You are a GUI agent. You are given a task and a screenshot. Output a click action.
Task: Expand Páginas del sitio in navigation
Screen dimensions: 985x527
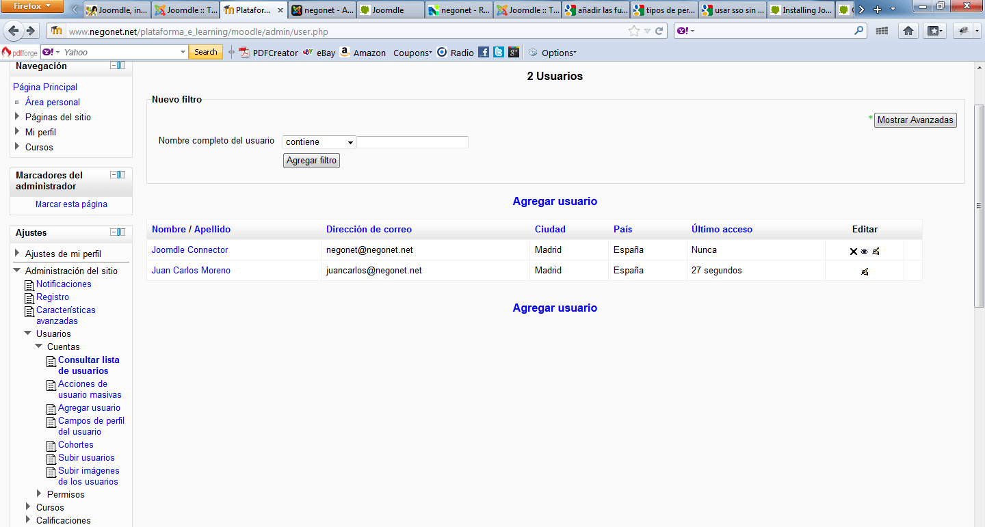coord(17,117)
